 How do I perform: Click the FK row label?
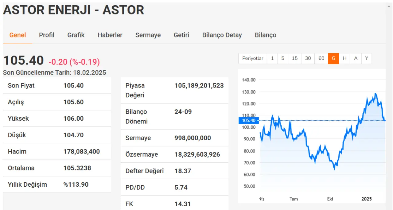[130, 204]
